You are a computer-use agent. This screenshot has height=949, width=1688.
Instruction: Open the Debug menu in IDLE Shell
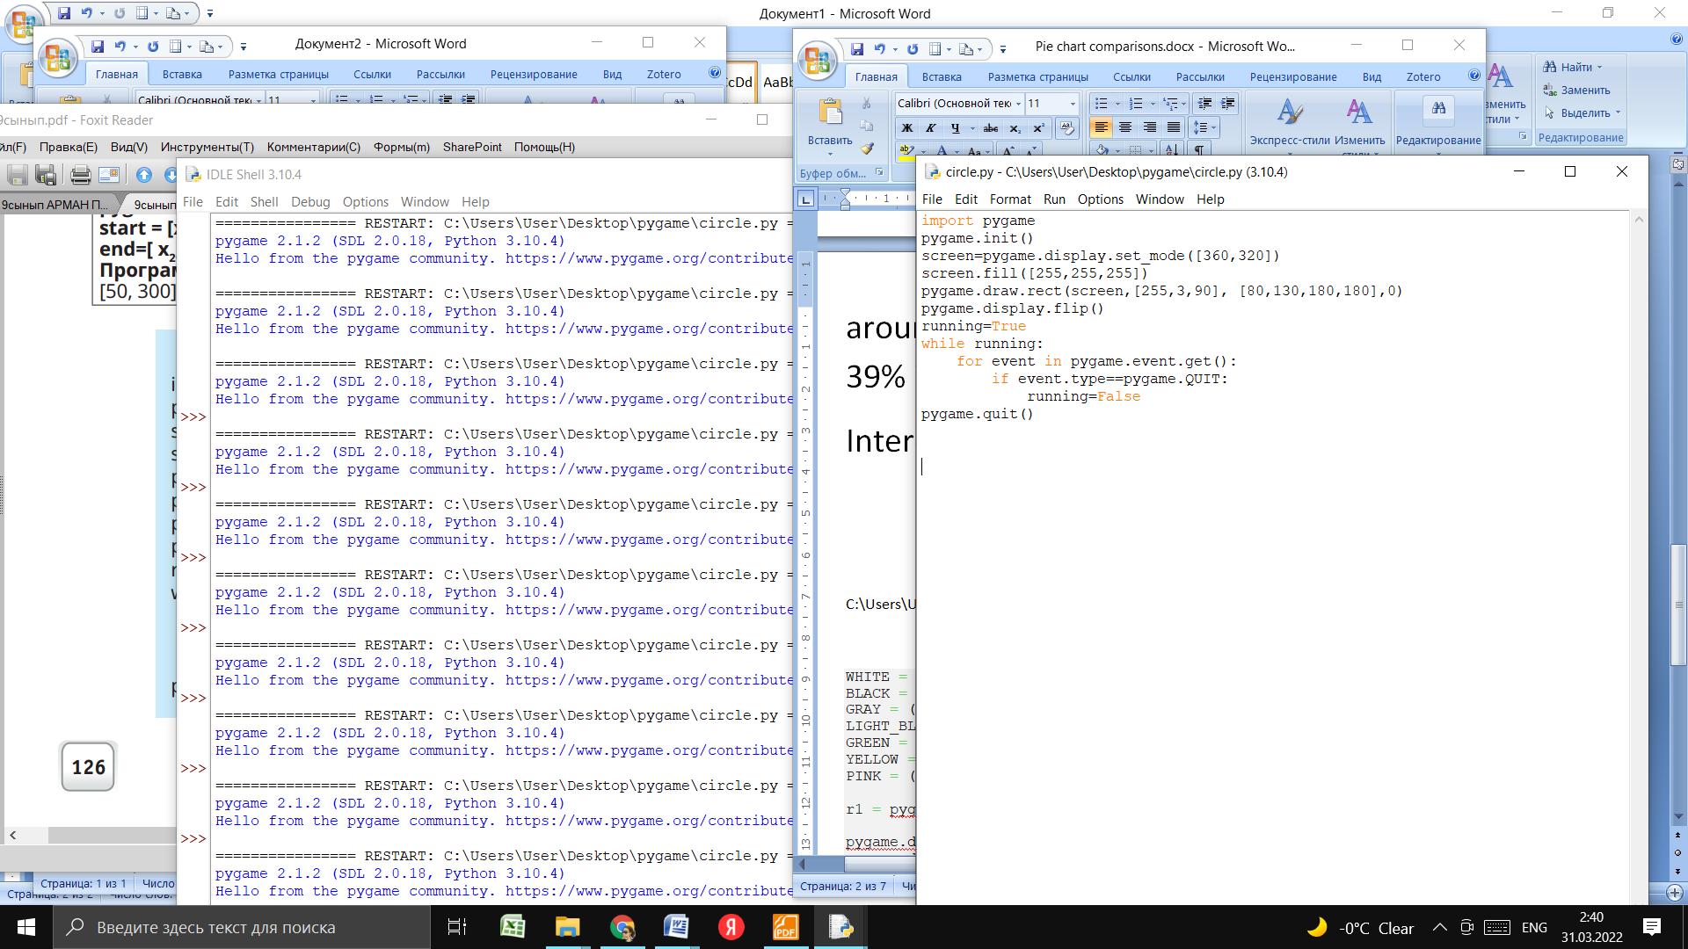tap(310, 202)
